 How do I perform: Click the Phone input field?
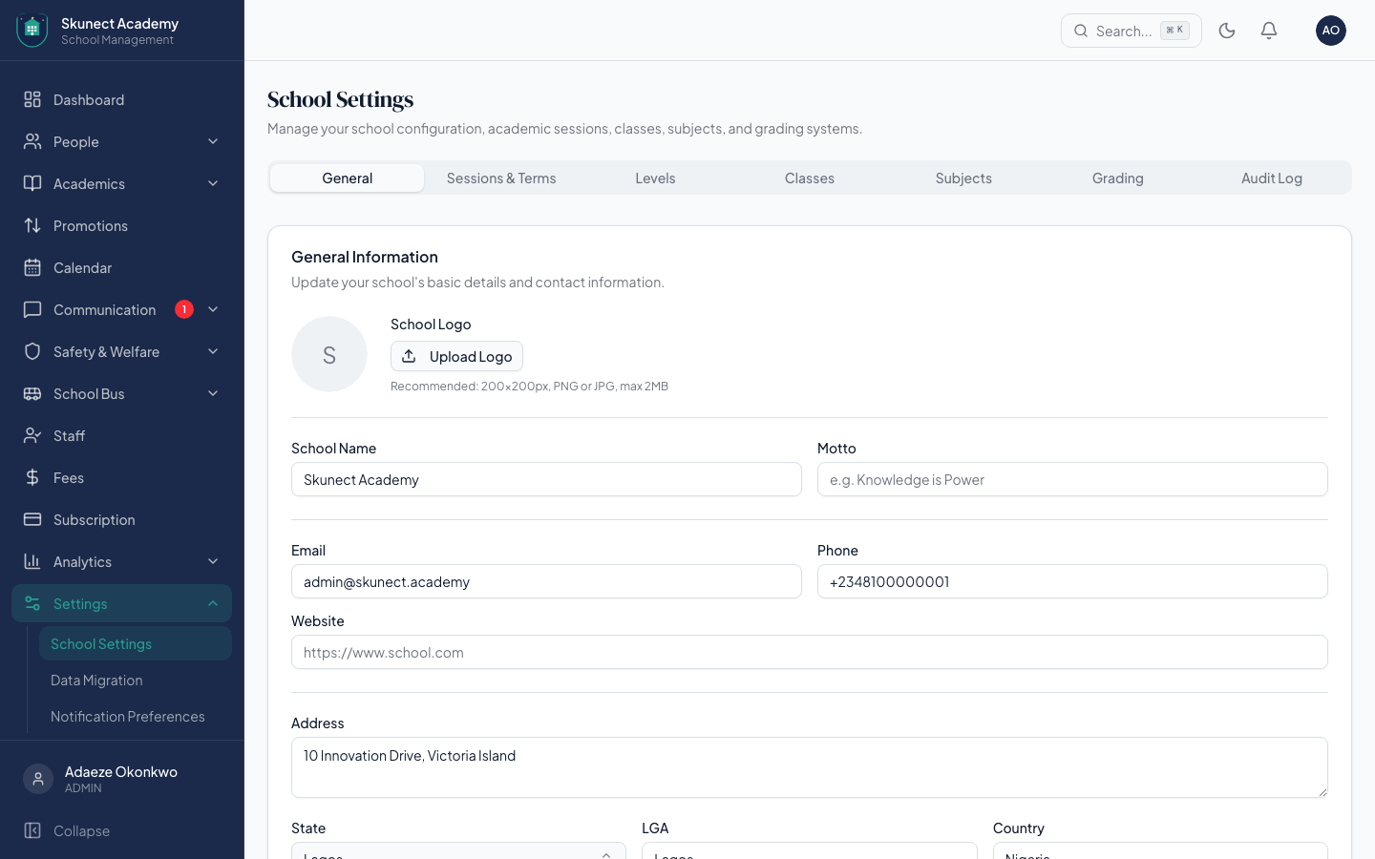pyautogui.click(x=1072, y=581)
